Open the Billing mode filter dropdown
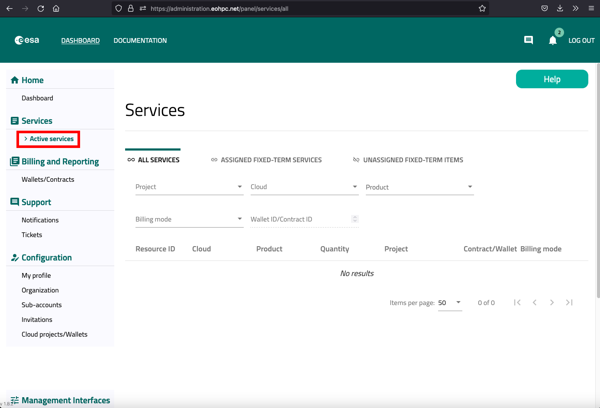Screen dimensions: 600x408 189,219
